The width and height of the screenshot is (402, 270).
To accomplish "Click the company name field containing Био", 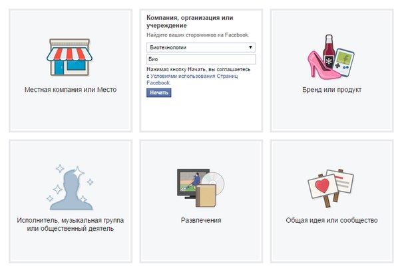I will click(201, 59).
